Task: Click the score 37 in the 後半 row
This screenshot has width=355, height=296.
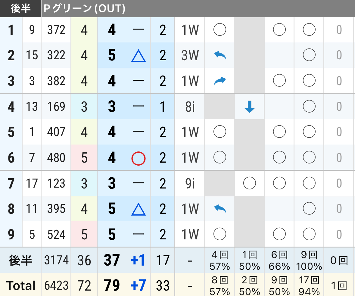Action: coord(112,260)
